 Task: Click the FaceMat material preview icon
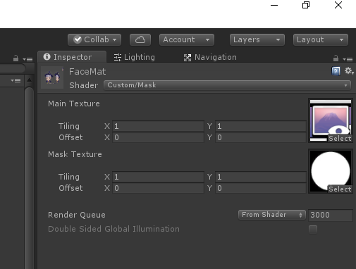(52, 77)
